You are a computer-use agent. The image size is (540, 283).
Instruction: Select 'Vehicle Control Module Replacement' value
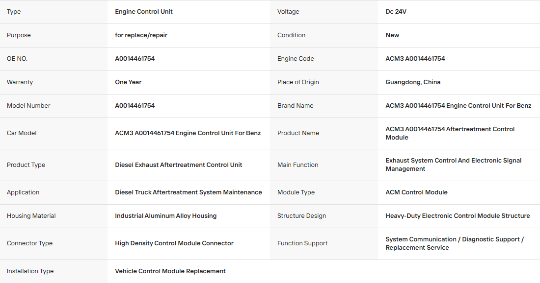click(170, 271)
